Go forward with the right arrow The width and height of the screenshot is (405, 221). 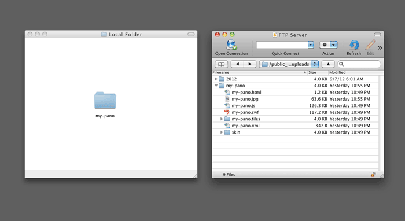click(250, 64)
